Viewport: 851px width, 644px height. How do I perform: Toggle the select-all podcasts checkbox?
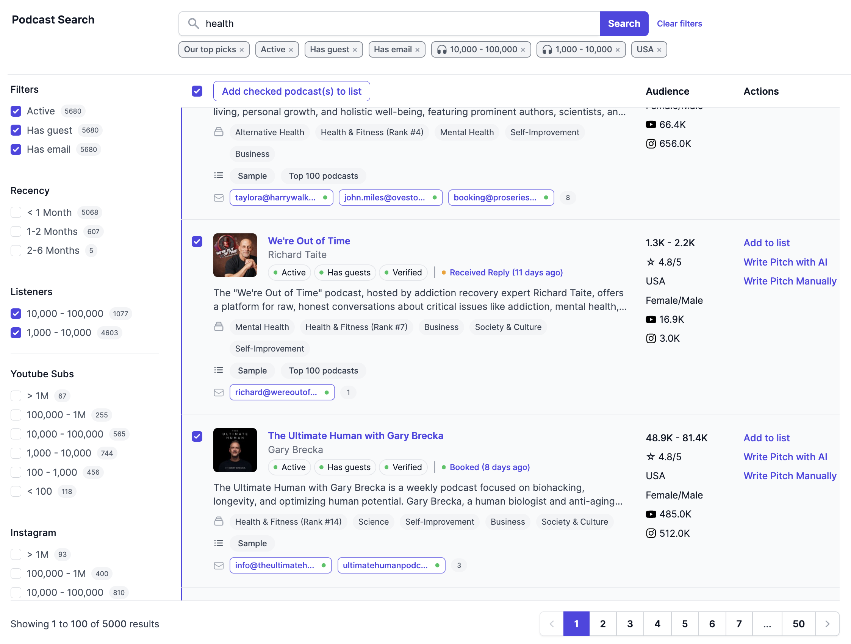coord(197,91)
